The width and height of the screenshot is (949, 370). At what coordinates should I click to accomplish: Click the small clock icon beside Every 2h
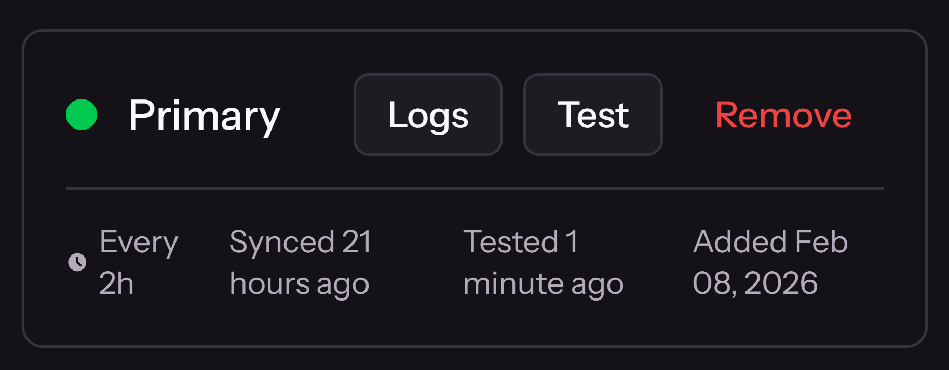point(77,263)
